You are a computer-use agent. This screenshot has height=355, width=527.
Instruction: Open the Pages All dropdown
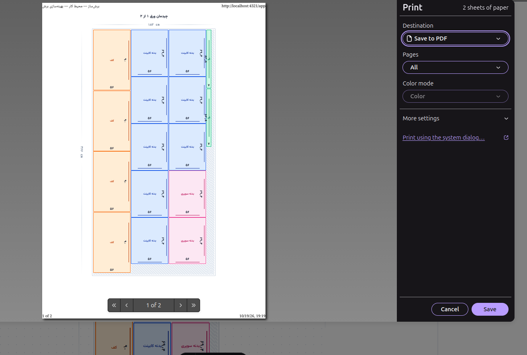coord(456,67)
